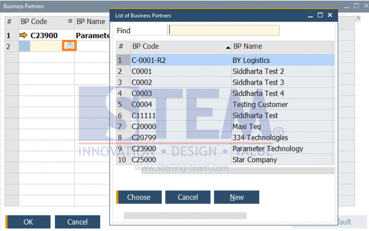Click the sort arrow on BP Code column
The width and height of the screenshot is (369, 231).
[x=228, y=47]
